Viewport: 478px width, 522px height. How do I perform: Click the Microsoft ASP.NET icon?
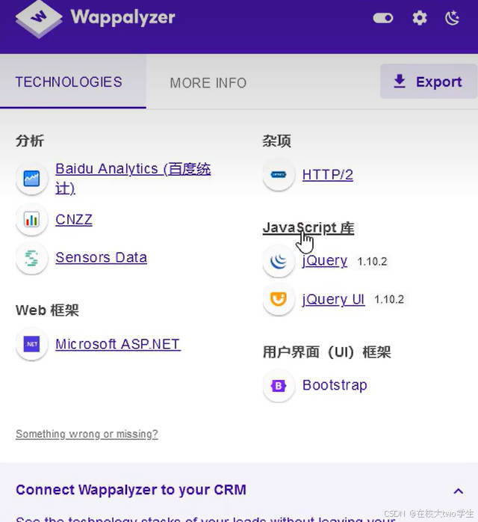tap(31, 344)
